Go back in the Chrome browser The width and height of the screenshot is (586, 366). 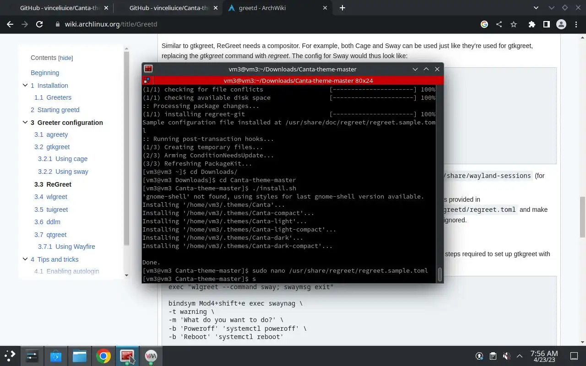click(10, 24)
